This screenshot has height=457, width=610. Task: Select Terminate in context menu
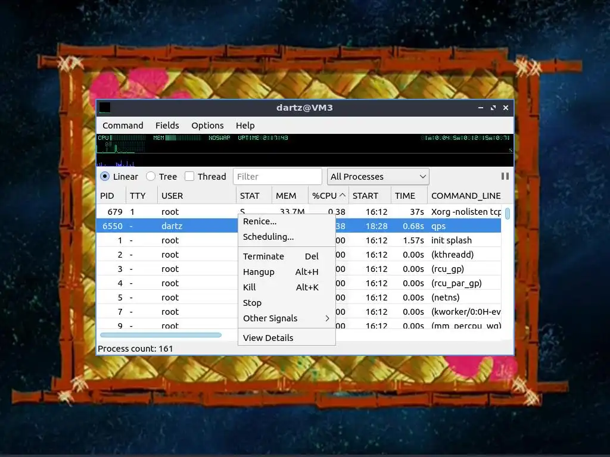click(287, 256)
